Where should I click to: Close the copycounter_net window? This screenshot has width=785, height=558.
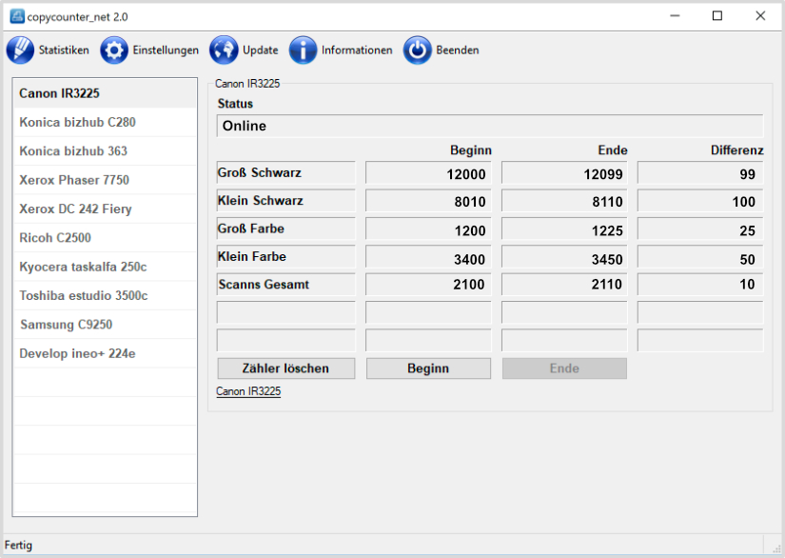(x=760, y=16)
